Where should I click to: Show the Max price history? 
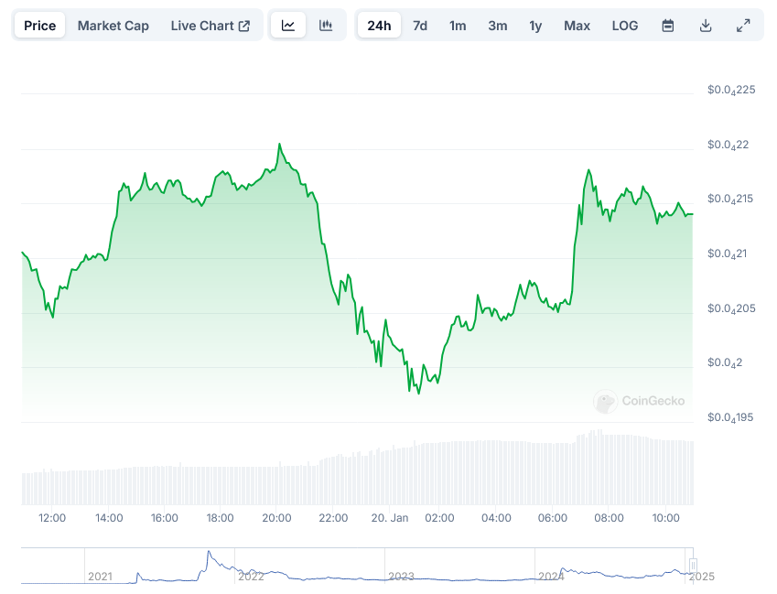(577, 26)
